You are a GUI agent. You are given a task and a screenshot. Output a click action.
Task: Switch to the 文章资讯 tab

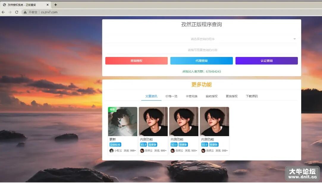coord(151,96)
